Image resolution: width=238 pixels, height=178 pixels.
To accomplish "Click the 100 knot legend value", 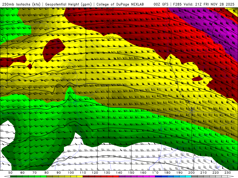I will click(x=71, y=173).
